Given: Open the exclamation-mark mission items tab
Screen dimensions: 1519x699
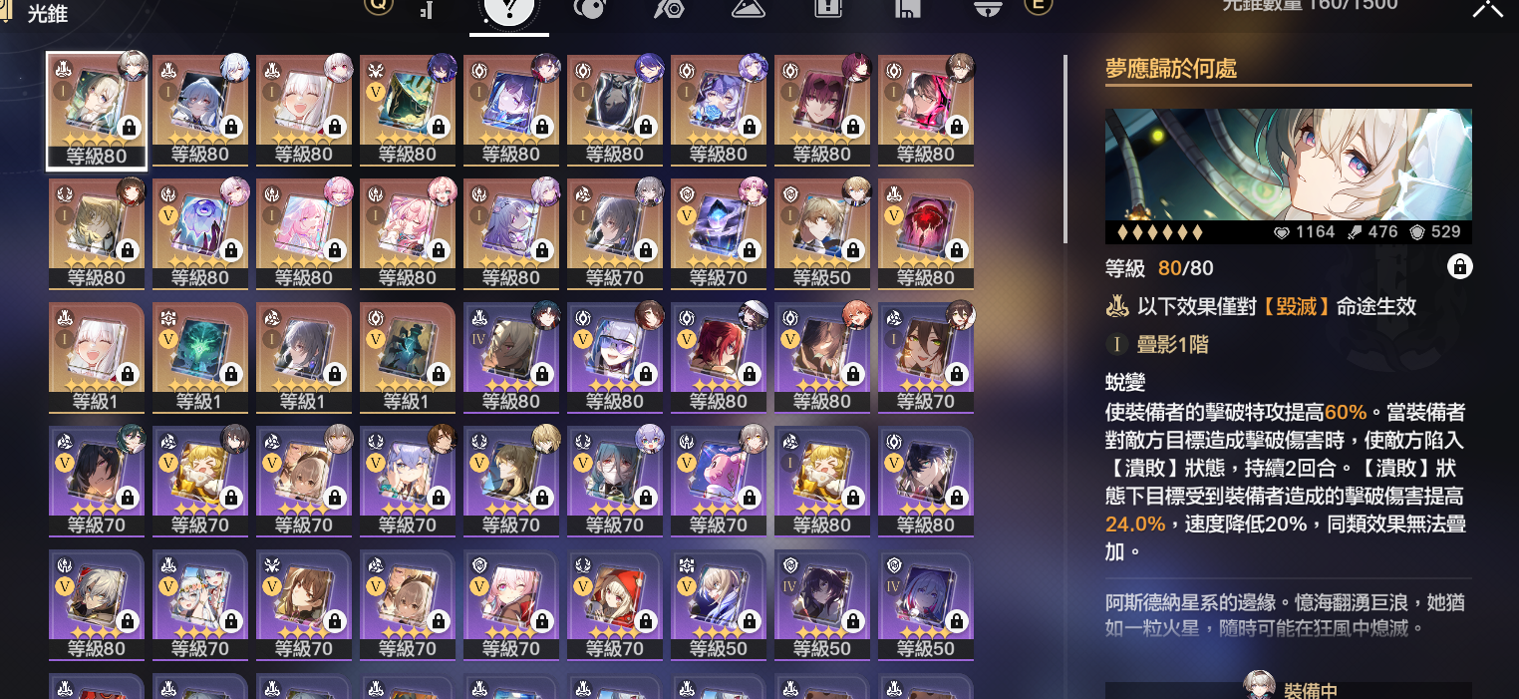Looking at the screenshot, I should pos(827,8).
